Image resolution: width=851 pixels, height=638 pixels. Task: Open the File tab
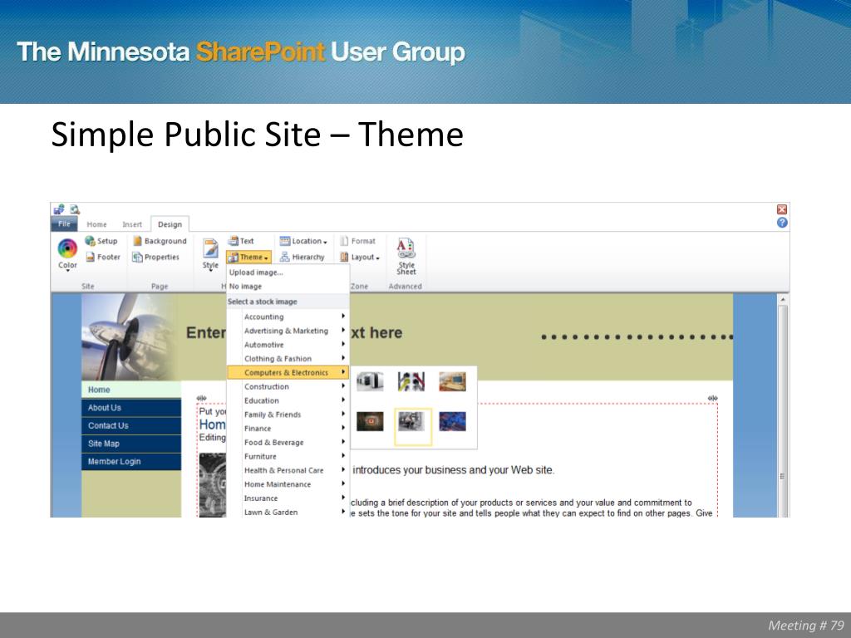click(64, 224)
